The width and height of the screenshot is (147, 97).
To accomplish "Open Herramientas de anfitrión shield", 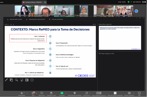I will [x=75, y=94].
